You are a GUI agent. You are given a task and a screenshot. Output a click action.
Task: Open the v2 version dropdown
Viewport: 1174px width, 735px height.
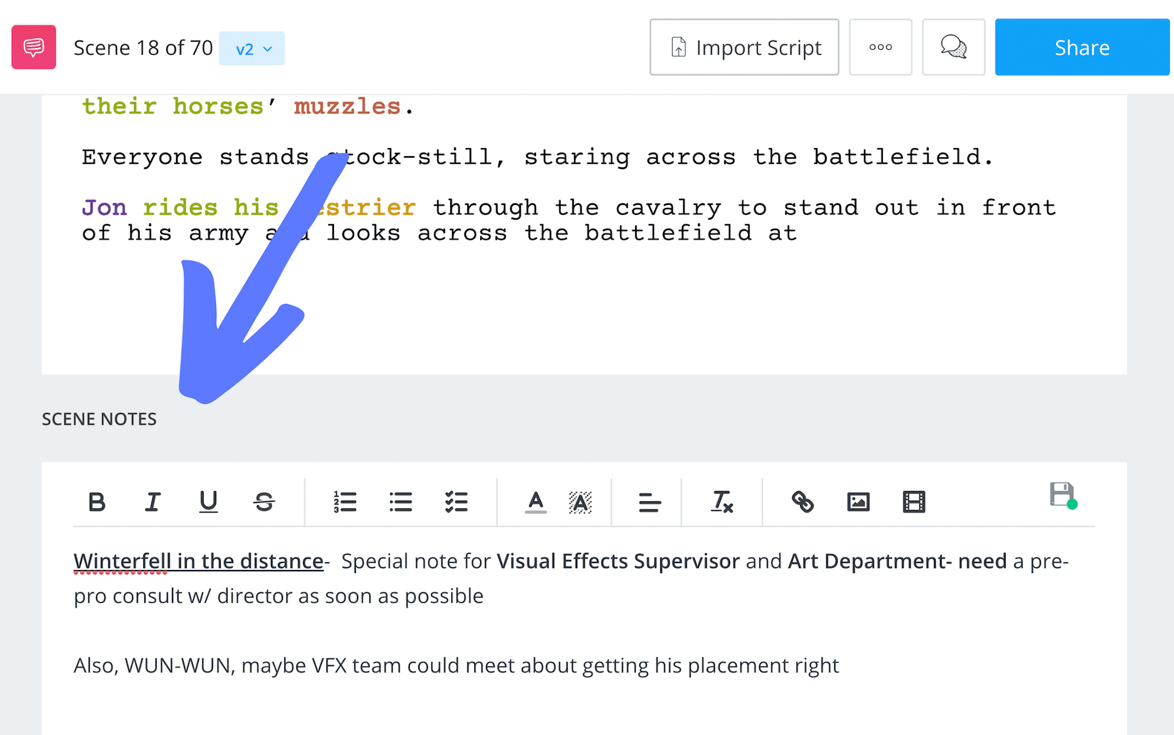point(252,48)
